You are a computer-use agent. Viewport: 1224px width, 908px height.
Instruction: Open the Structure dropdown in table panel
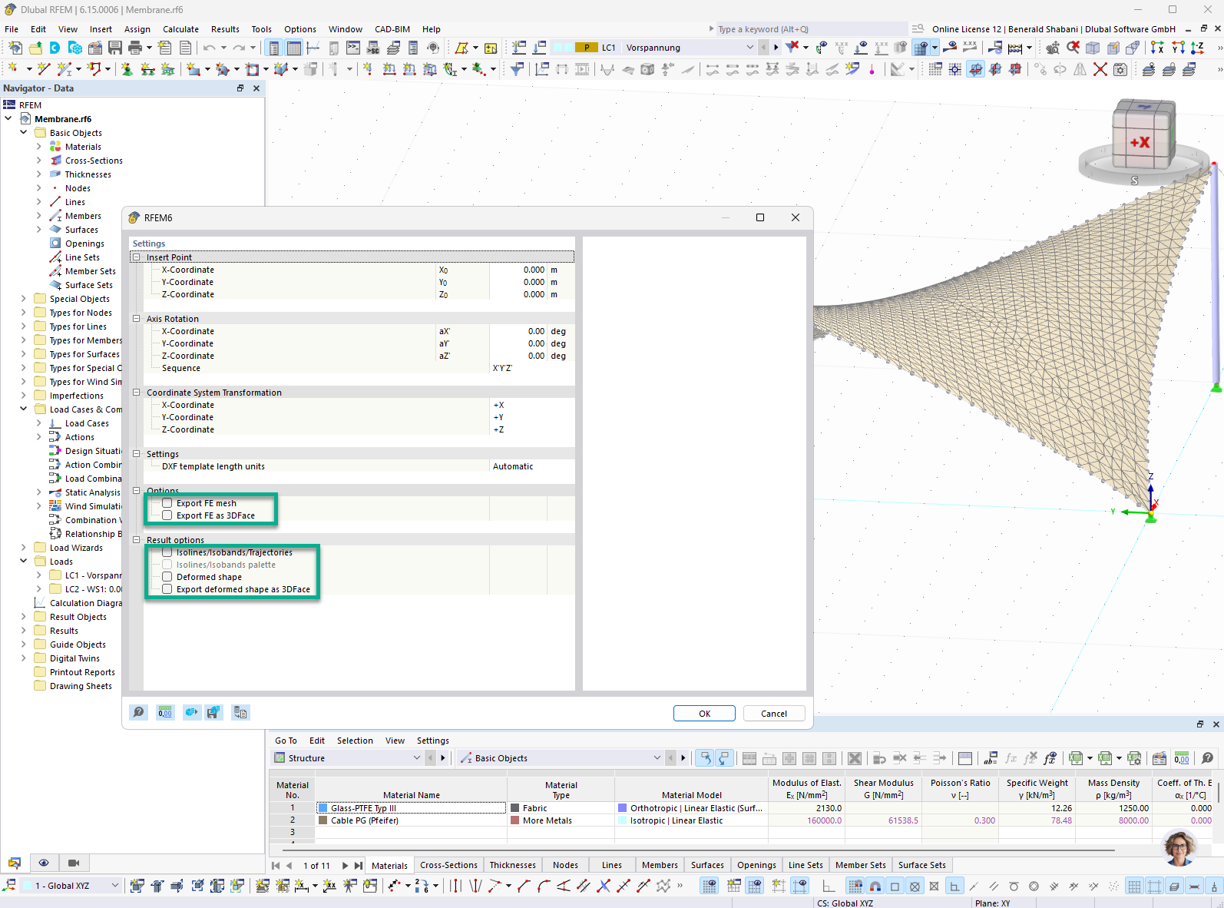pos(417,758)
